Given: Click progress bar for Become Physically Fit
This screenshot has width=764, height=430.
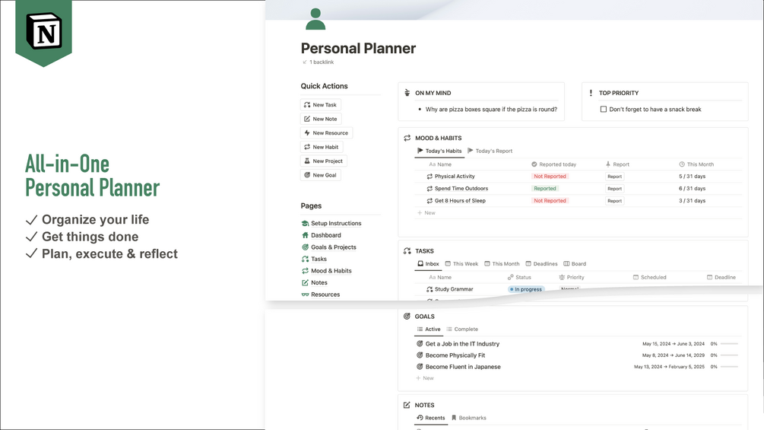Looking at the screenshot, I should click(x=729, y=355).
